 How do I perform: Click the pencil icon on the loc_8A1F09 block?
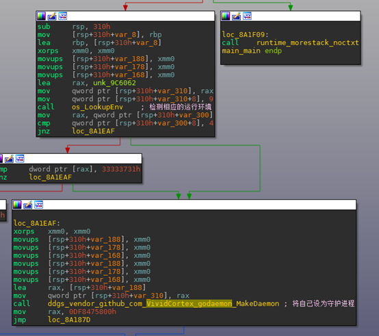coord(237,16)
